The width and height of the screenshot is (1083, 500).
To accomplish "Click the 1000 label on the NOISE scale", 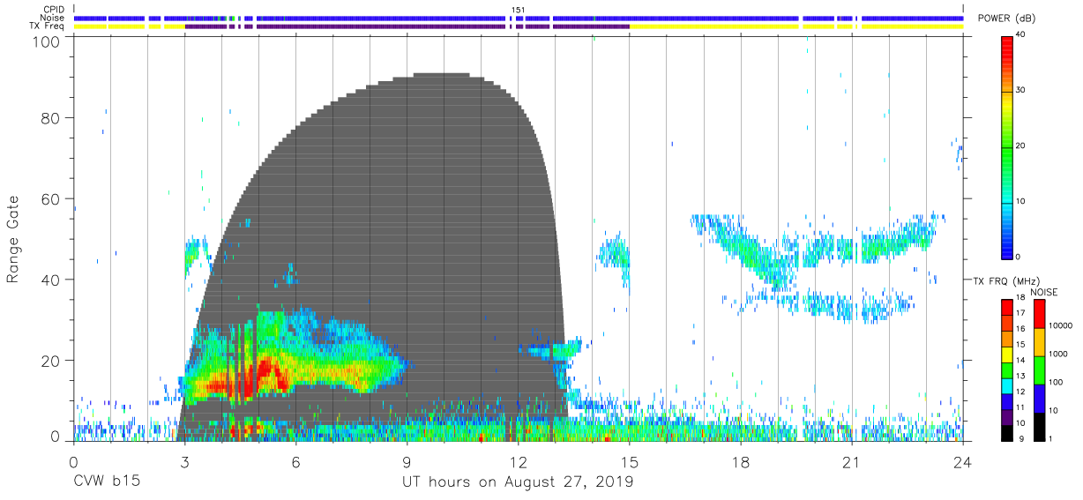I will click(1058, 353).
